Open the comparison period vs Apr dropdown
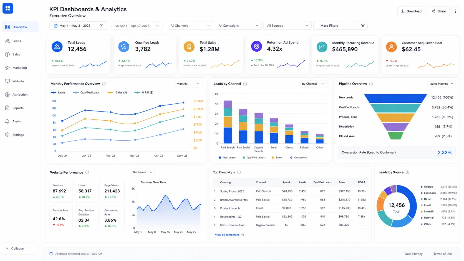464x261 pixels. tap(137, 26)
